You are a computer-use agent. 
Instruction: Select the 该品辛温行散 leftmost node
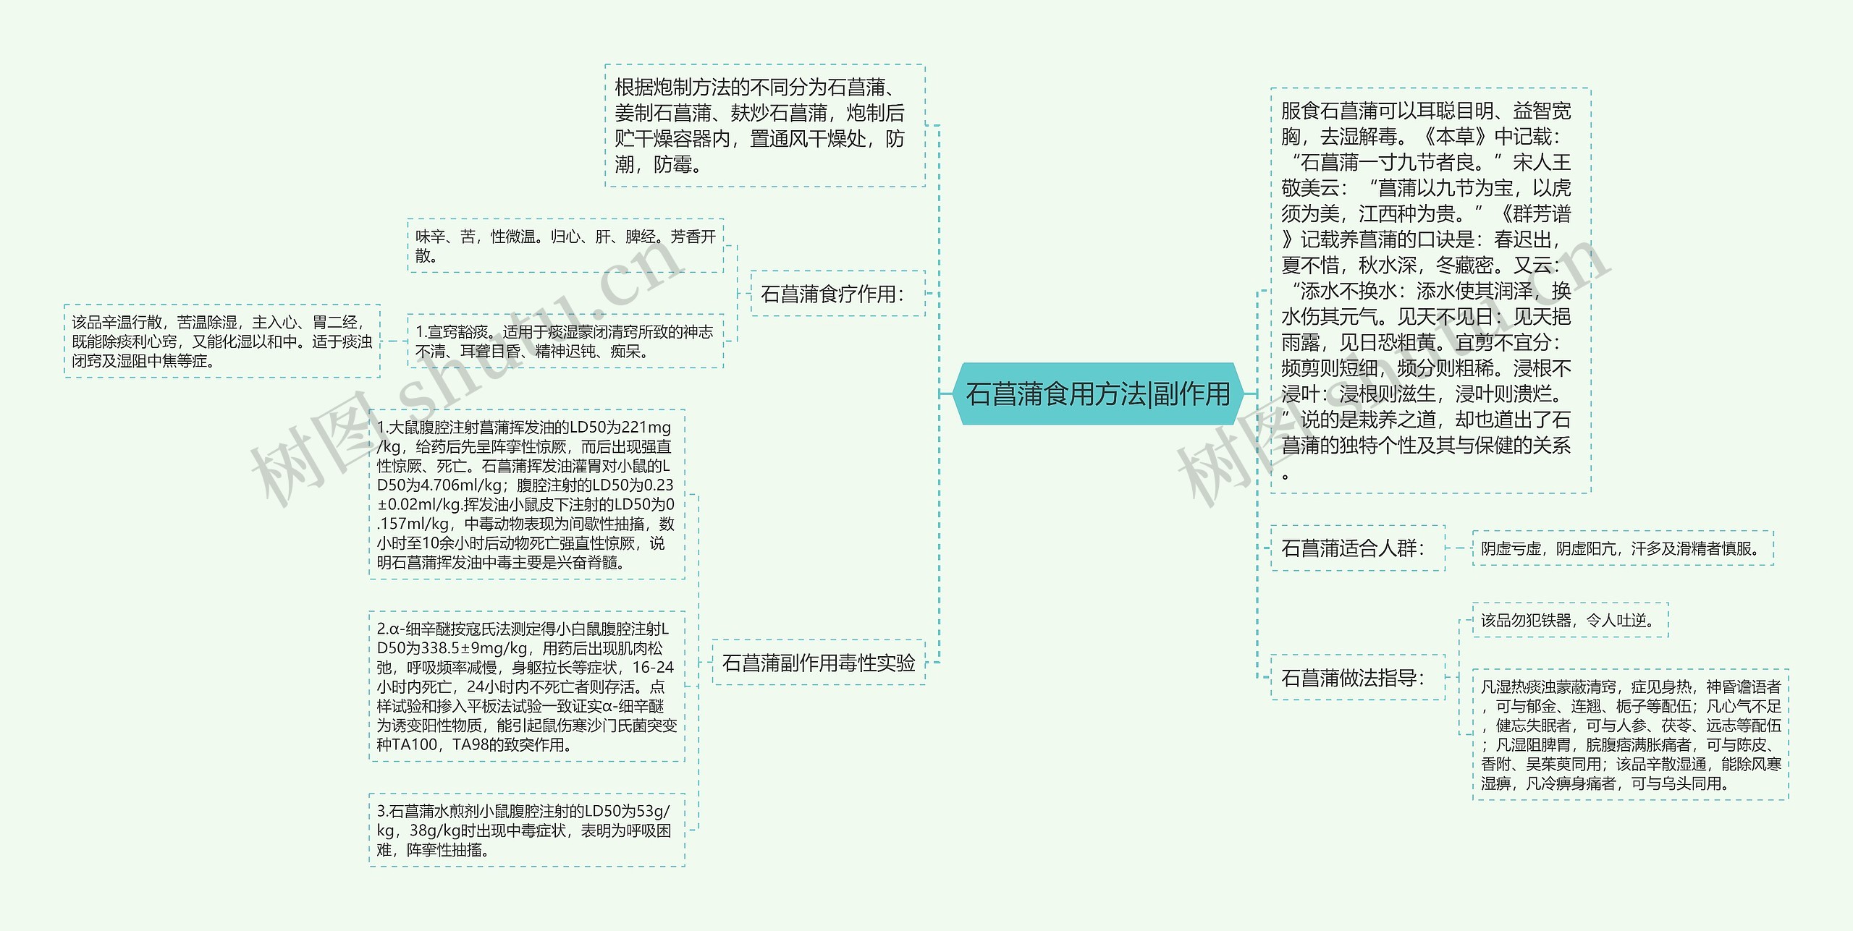pos(221,341)
